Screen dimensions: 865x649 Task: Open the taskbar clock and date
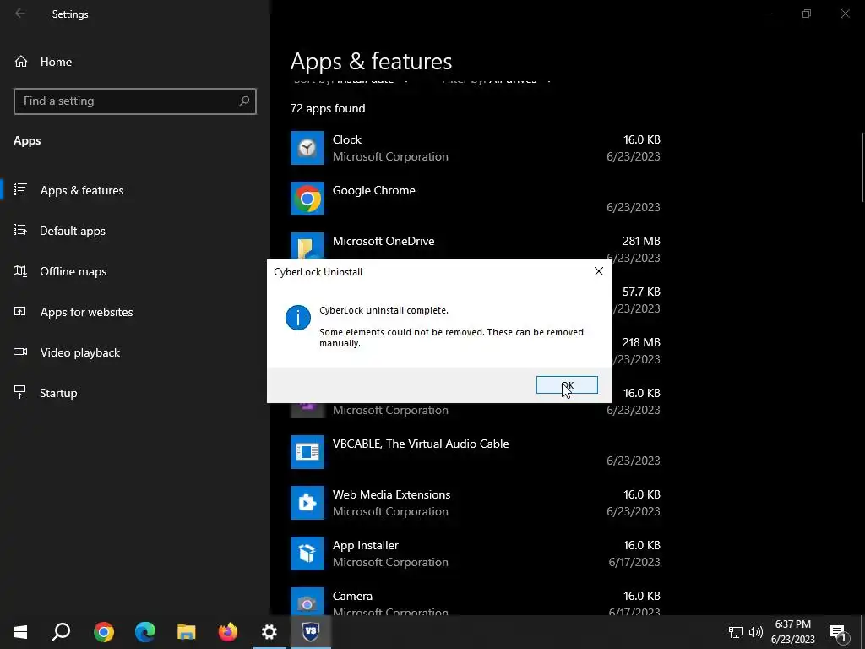pos(792,632)
